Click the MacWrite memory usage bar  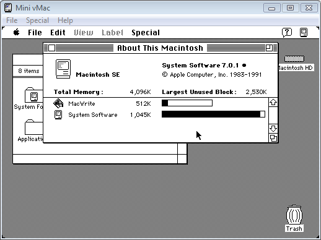187,103
